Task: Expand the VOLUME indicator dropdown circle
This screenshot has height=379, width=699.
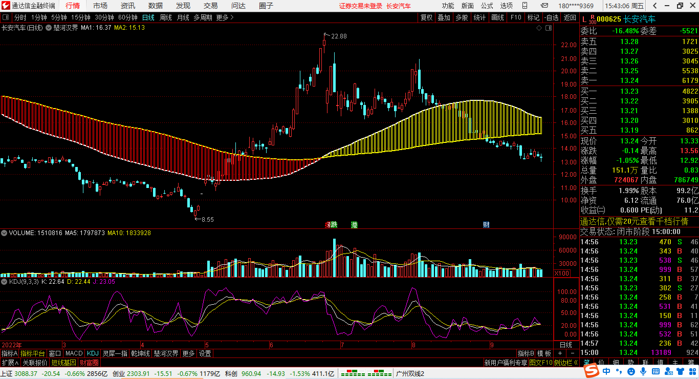Action: [x=4, y=233]
